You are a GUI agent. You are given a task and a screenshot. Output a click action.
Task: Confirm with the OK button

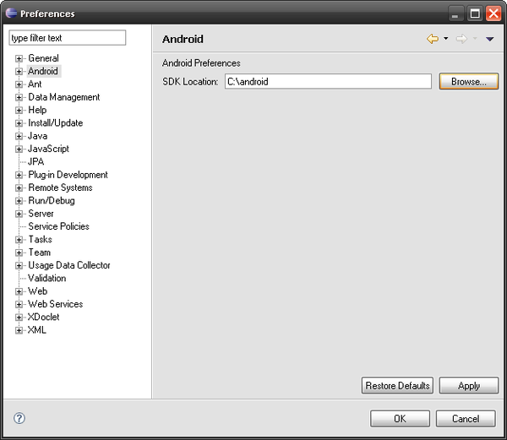(x=400, y=419)
